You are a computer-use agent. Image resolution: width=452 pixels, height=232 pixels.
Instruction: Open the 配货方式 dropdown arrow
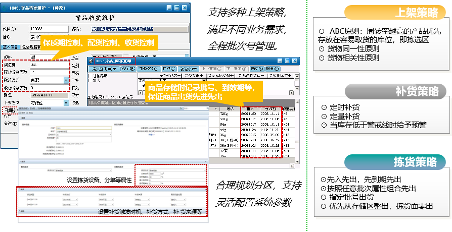tap(66, 80)
